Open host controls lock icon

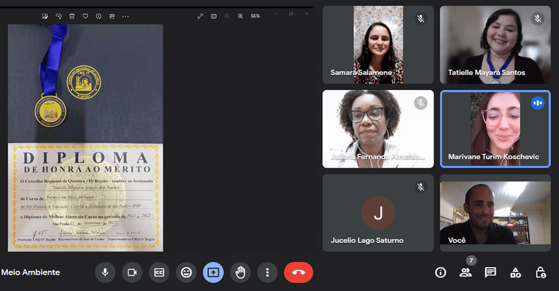[540, 272]
